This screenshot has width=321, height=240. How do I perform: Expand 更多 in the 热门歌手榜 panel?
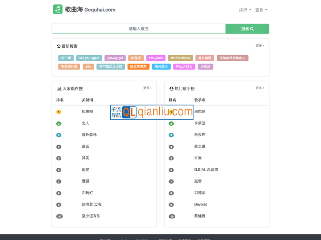(259, 88)
